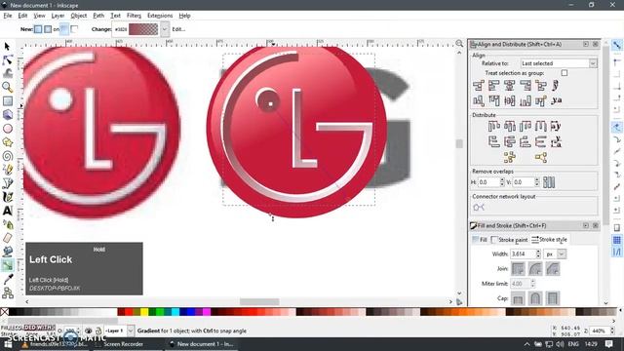Choose round cap style
Image resolution: width=624 pixels, height=351 pixels.
(535, 298)
